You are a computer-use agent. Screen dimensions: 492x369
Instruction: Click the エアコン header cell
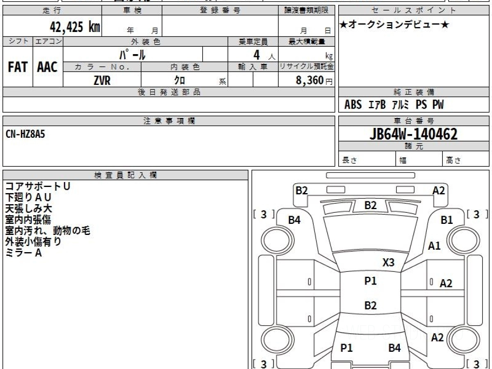pos(48,41)
